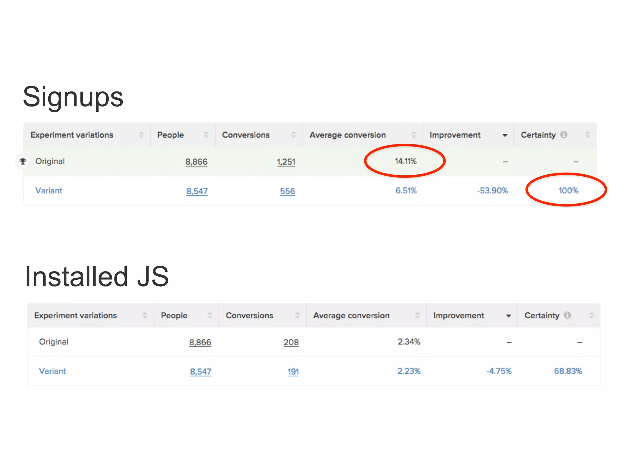The height and width of the screenshot is (470, 627).
Task: Click Experiment variations header in Installed JS table
Action: [x=76, y=315]
